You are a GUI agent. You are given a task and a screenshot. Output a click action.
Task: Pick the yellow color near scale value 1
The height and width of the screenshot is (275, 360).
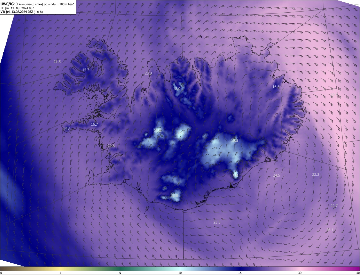point(60,269)
